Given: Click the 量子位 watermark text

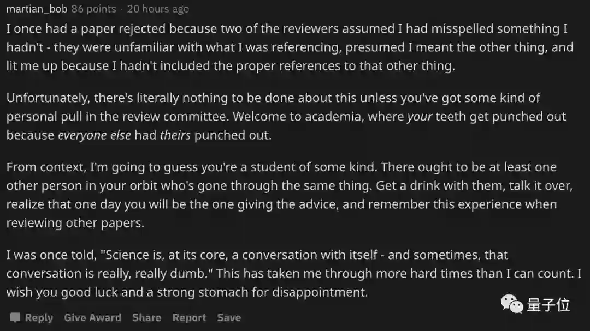Looking at the screenshot, I should 548,305.
